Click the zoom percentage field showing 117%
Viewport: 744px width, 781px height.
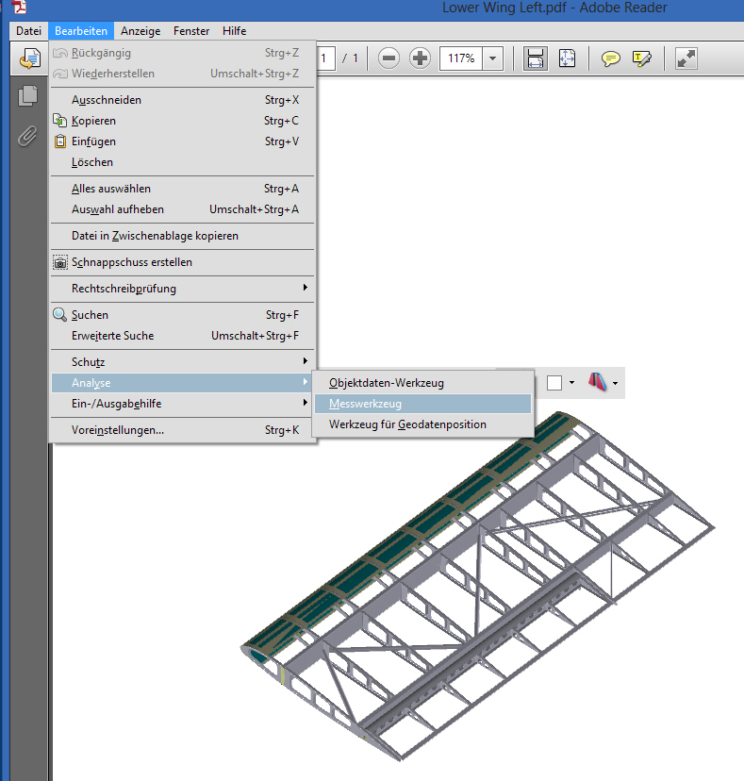(461, 58)
